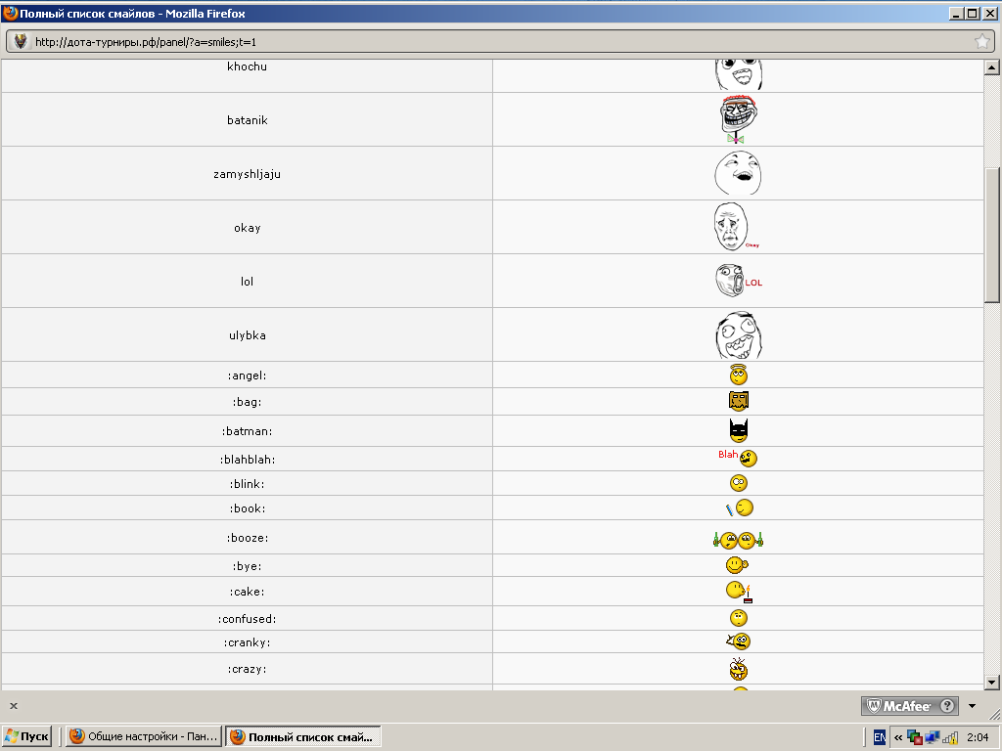Expand the dropdown arrow next to McAfee
The image size is (1002, 751).
point(972,706)
